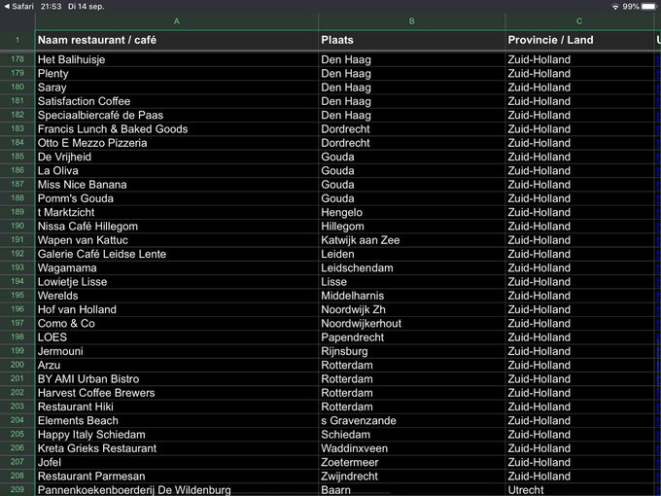Screen dimensions: 661x496
Task: Select cell 'De Vrijheid'
Action: click(x=177, y=157)
